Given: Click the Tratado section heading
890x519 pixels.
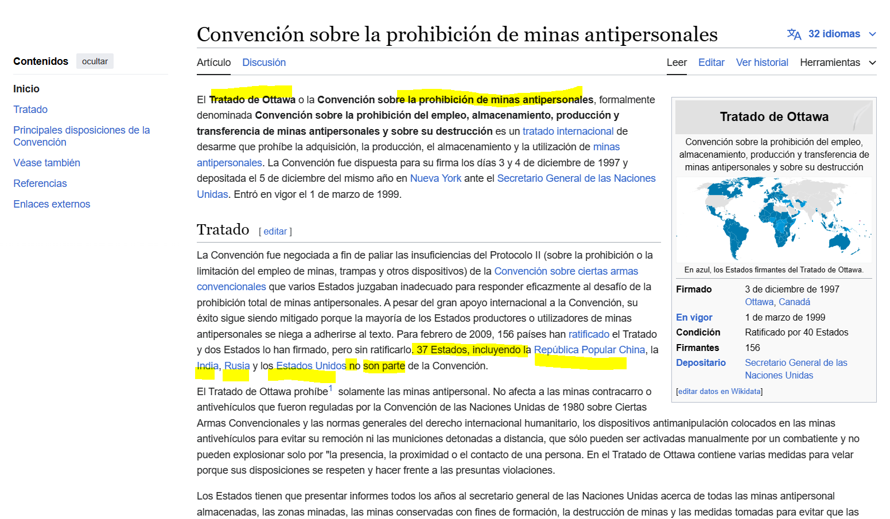Looking at the screenshot, I should coord(223,230).
